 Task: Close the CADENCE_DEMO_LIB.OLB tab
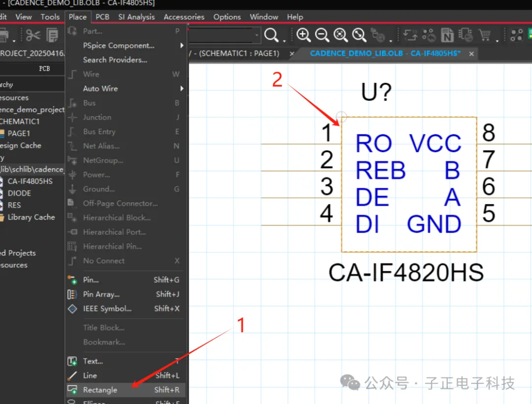tap(471, 54)
